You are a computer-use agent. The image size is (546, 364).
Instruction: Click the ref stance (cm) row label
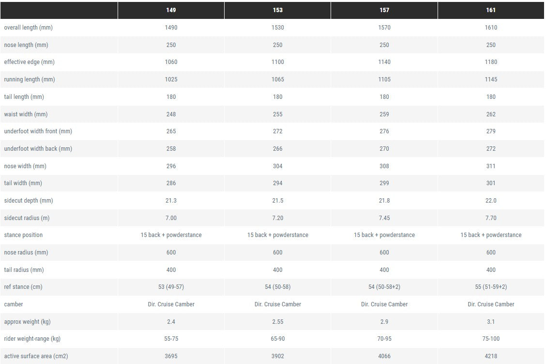pyautogui.click(x=23, y=287)
